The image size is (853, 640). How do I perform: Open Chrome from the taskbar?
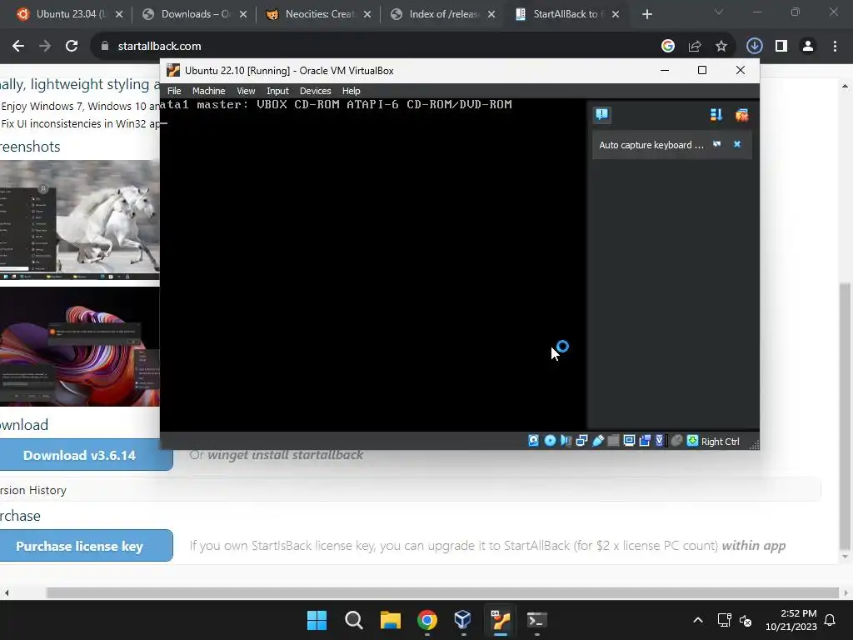(427, 620)
